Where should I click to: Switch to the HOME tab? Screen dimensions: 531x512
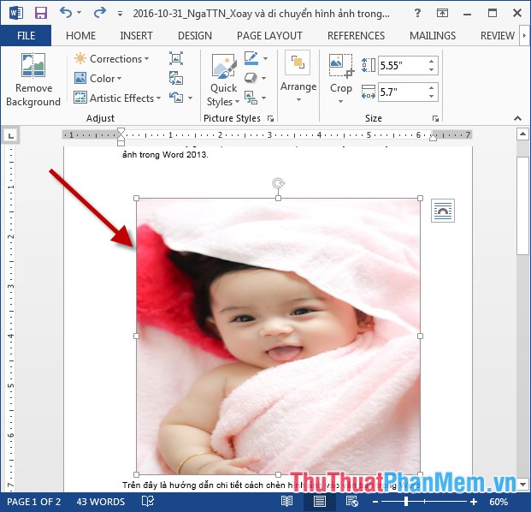[80, 36]
